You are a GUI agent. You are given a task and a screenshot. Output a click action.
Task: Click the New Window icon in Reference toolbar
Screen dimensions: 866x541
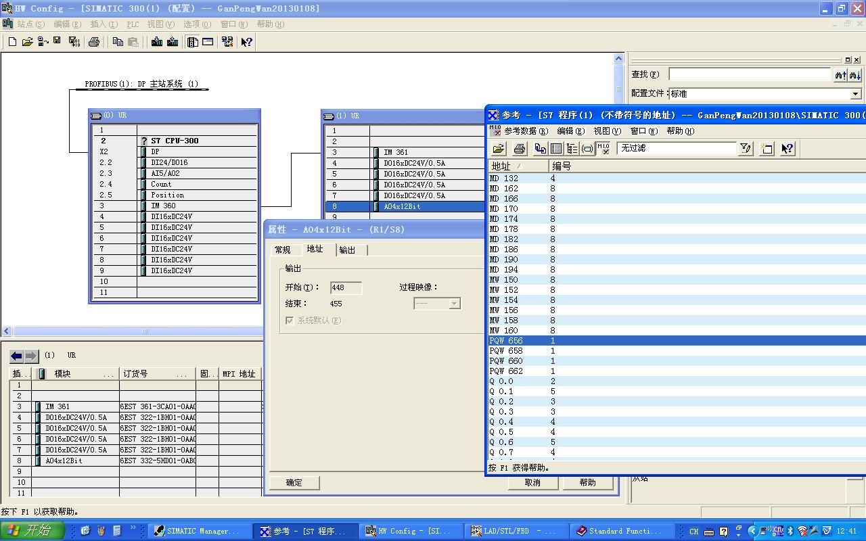point(767,148)
